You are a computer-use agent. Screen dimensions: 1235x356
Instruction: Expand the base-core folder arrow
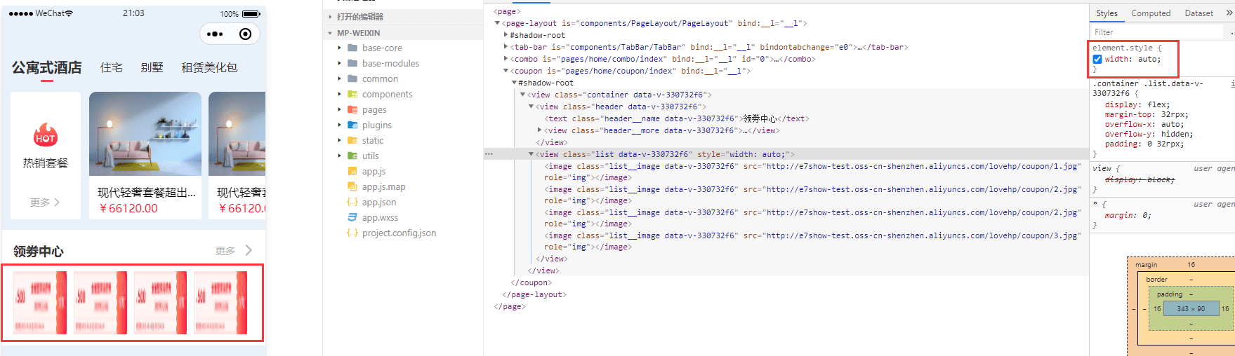340,48
